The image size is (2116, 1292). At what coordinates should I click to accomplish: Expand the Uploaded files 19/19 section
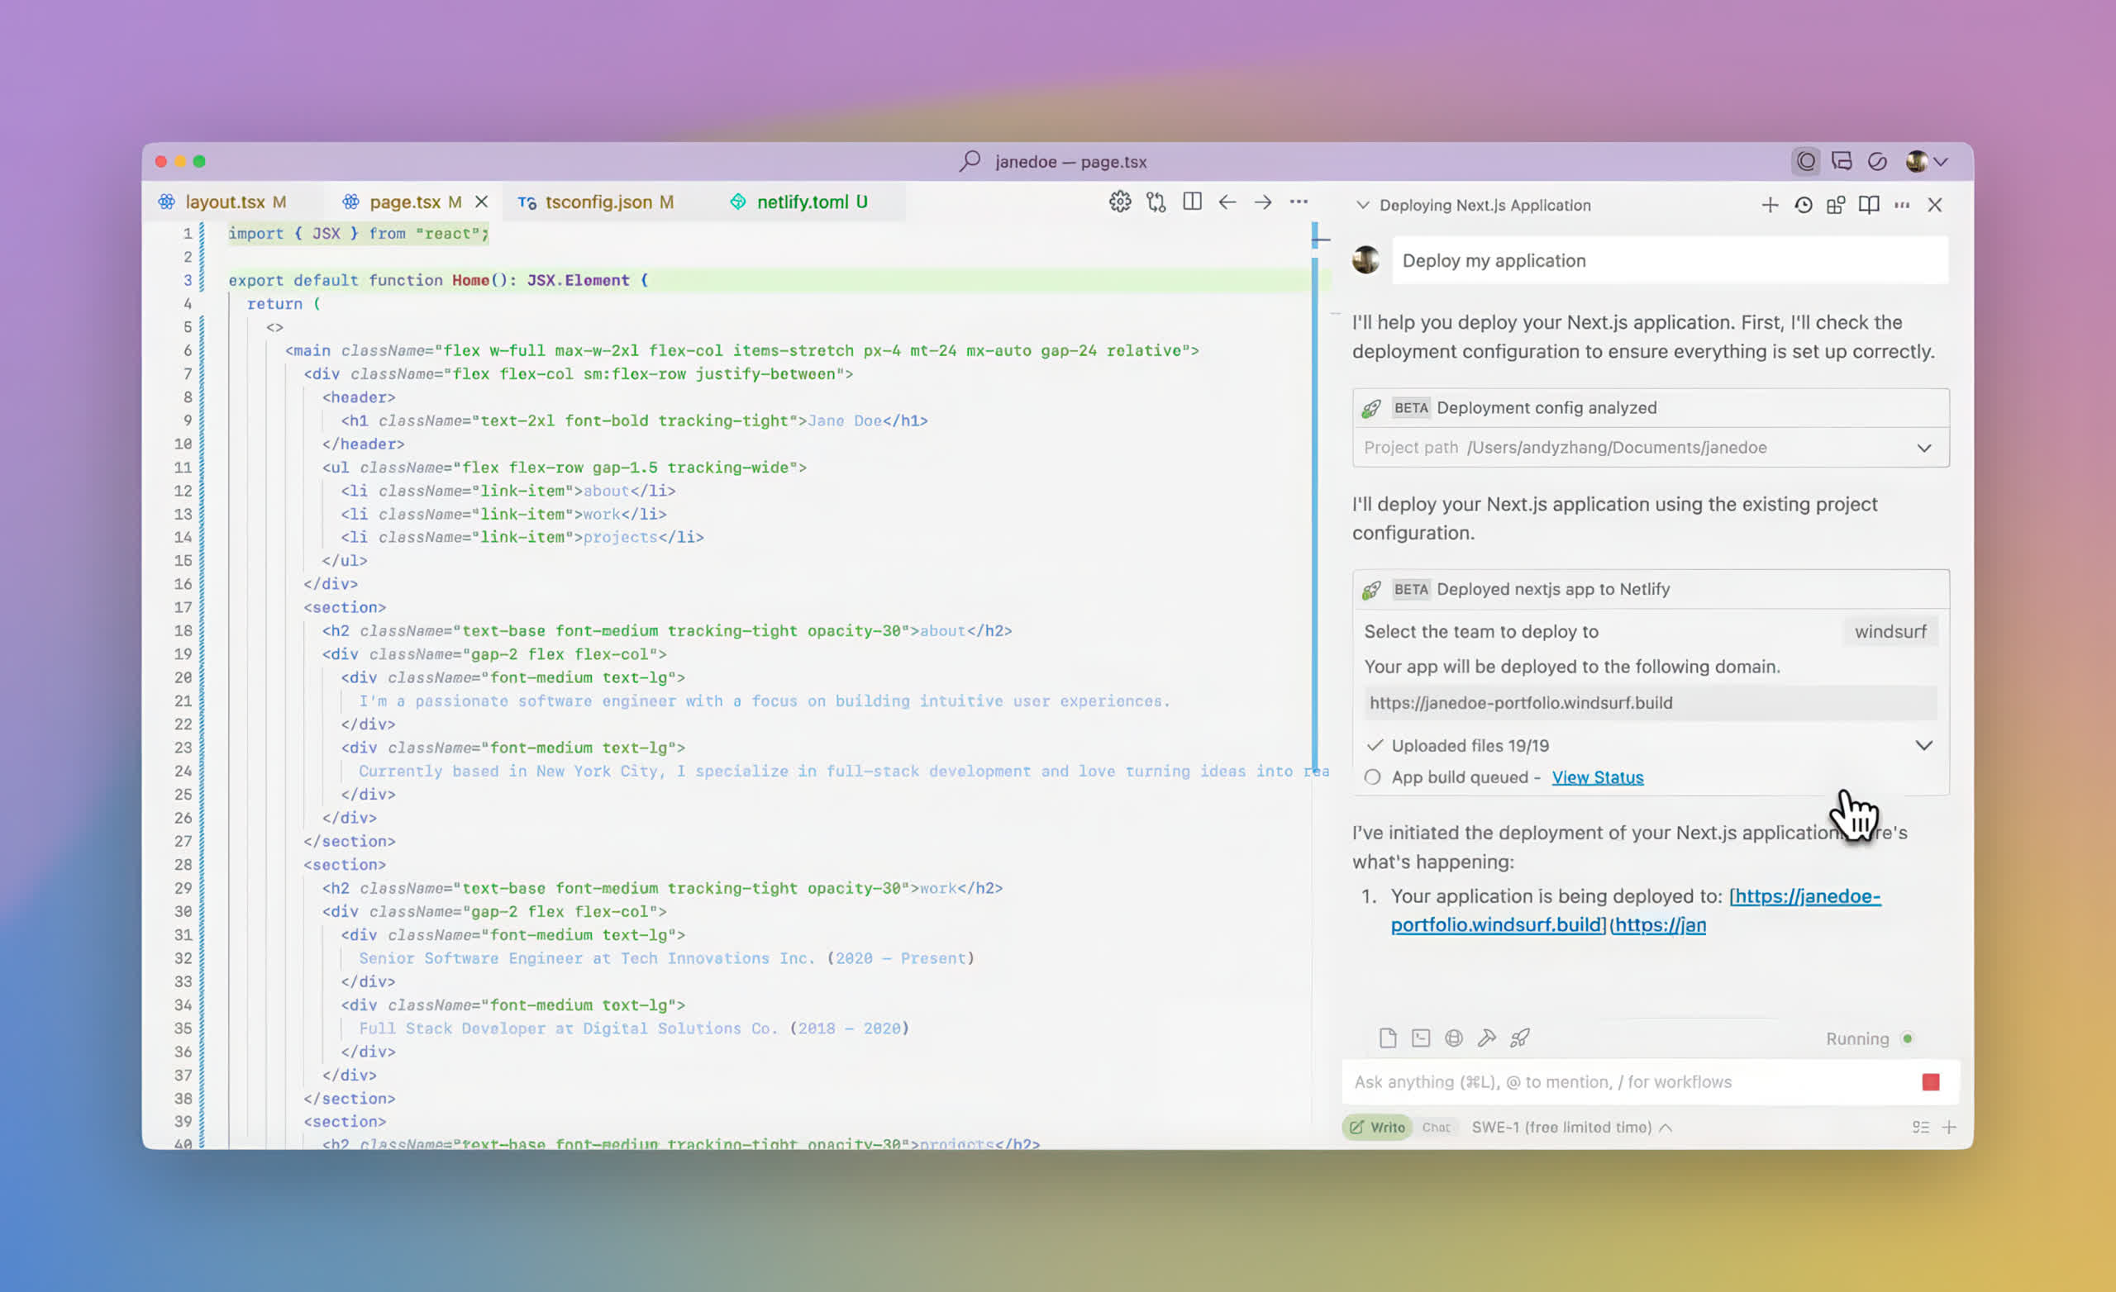1923,745
